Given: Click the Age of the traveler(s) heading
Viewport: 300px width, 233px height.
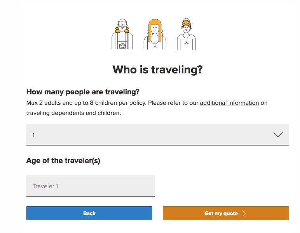Looking at the screenshot, I should (x=63, y=160).
